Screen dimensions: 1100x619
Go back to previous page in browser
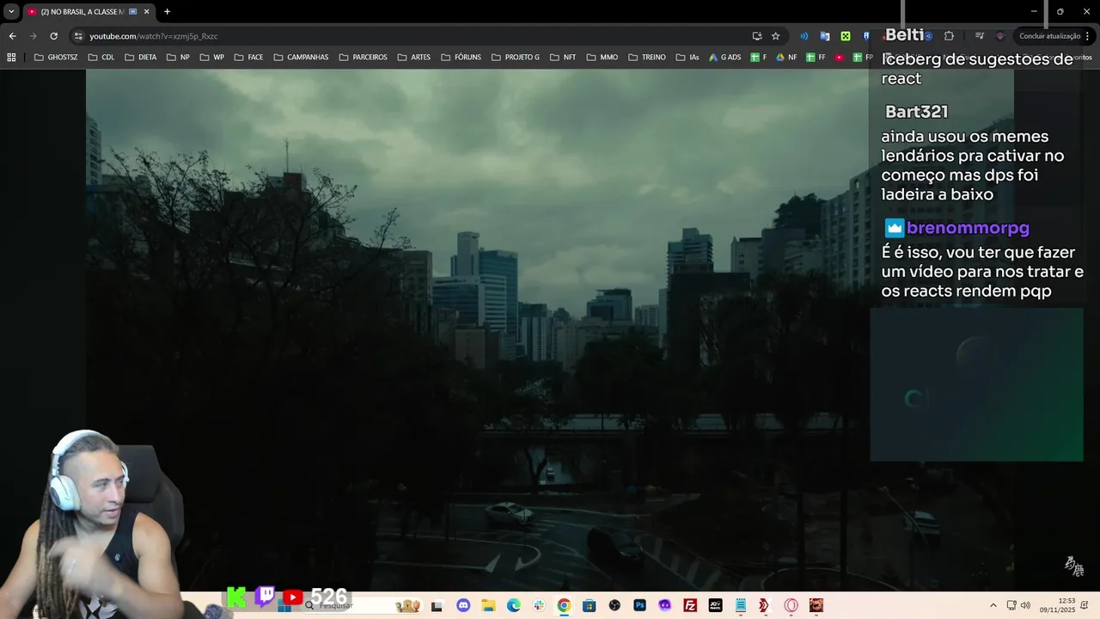tap(12, 36)
